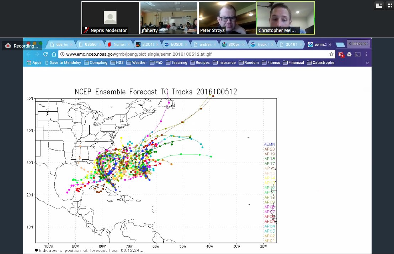Viewport: 394px width, 254px height.
Task: Close the andrew tab
Action: [215, 45]
